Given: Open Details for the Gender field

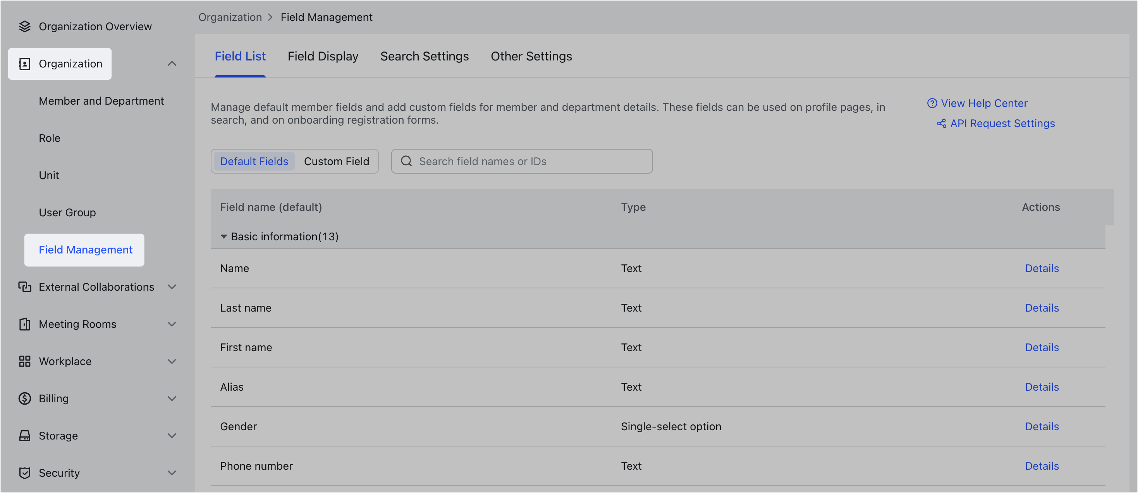Looking at the screenshot, I should coord(1042,426).
